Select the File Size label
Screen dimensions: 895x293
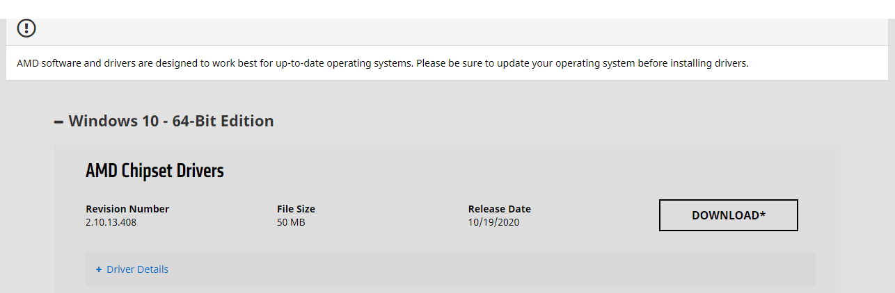pos(296,209)
